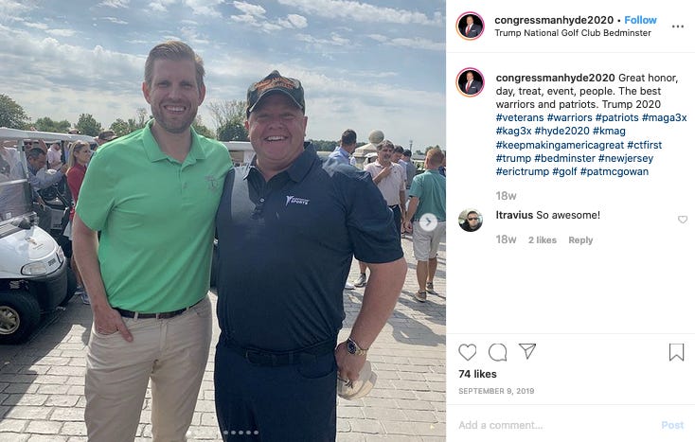Reply to ltravius comment
The width and height of the screenshot is (695, 442).
580,240
